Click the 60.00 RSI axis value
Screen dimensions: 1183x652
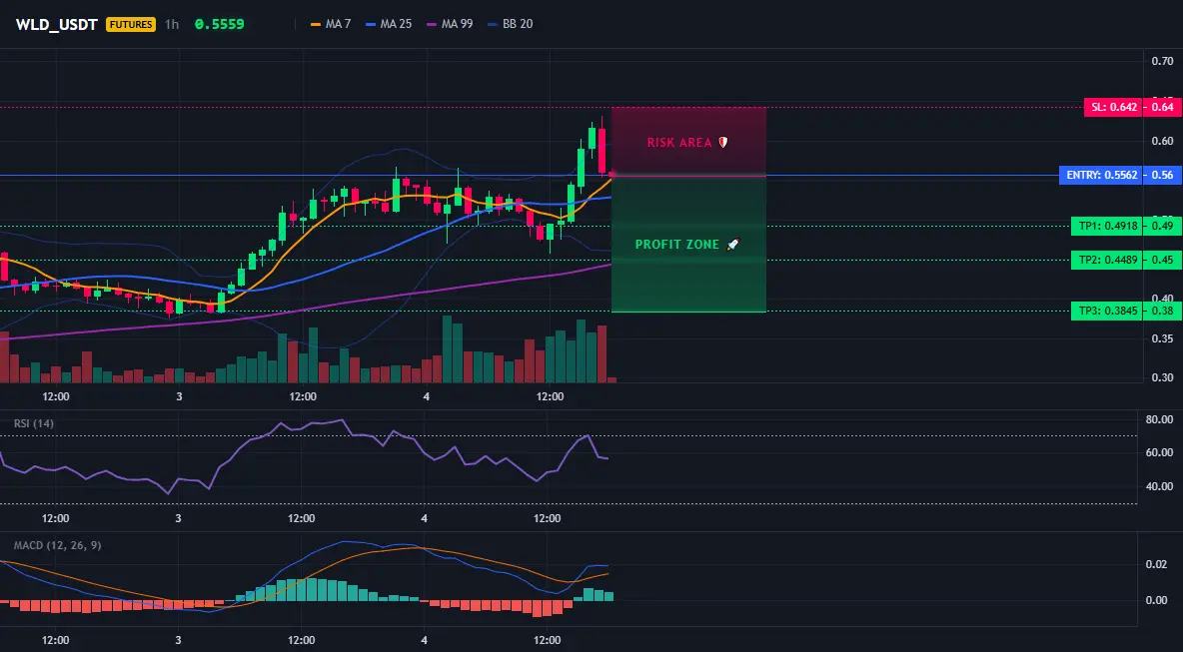pos(1160,452)
